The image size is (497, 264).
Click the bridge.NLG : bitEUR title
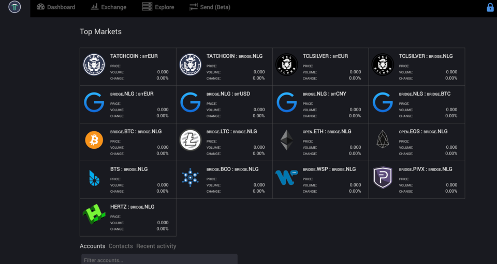pyautogui.click(x=131, y=94)
